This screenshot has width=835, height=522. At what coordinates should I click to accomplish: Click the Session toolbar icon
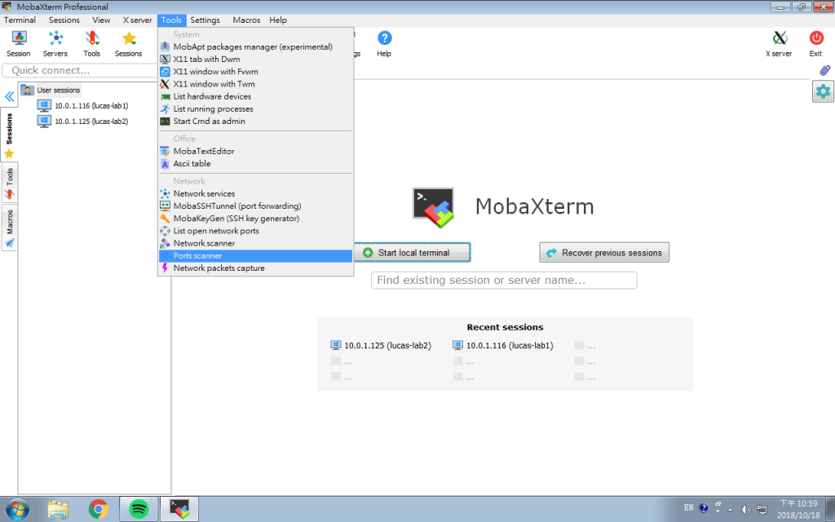[x=19, y=44]
